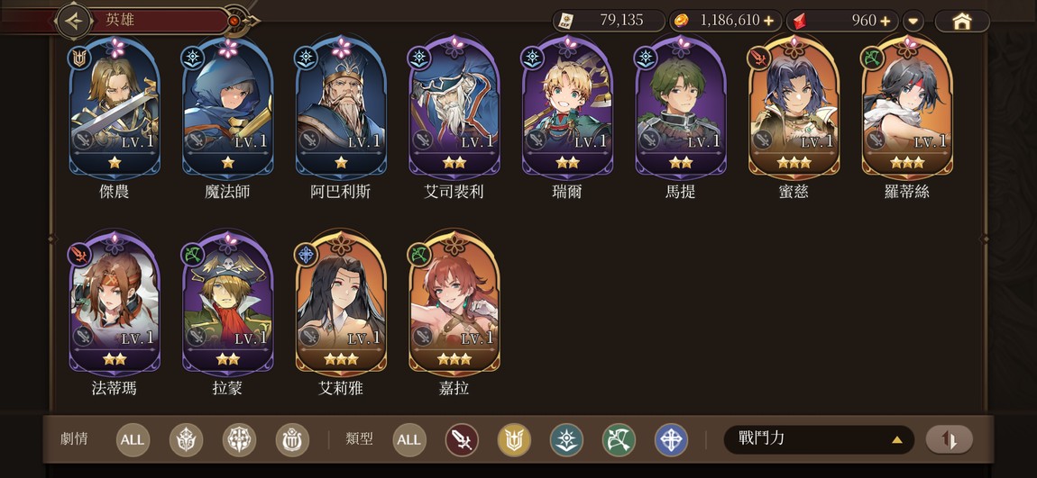The height and width of the screenshot is (478, 1037).
Task: Go back using the arrow icon
Action: pos(74,21)
